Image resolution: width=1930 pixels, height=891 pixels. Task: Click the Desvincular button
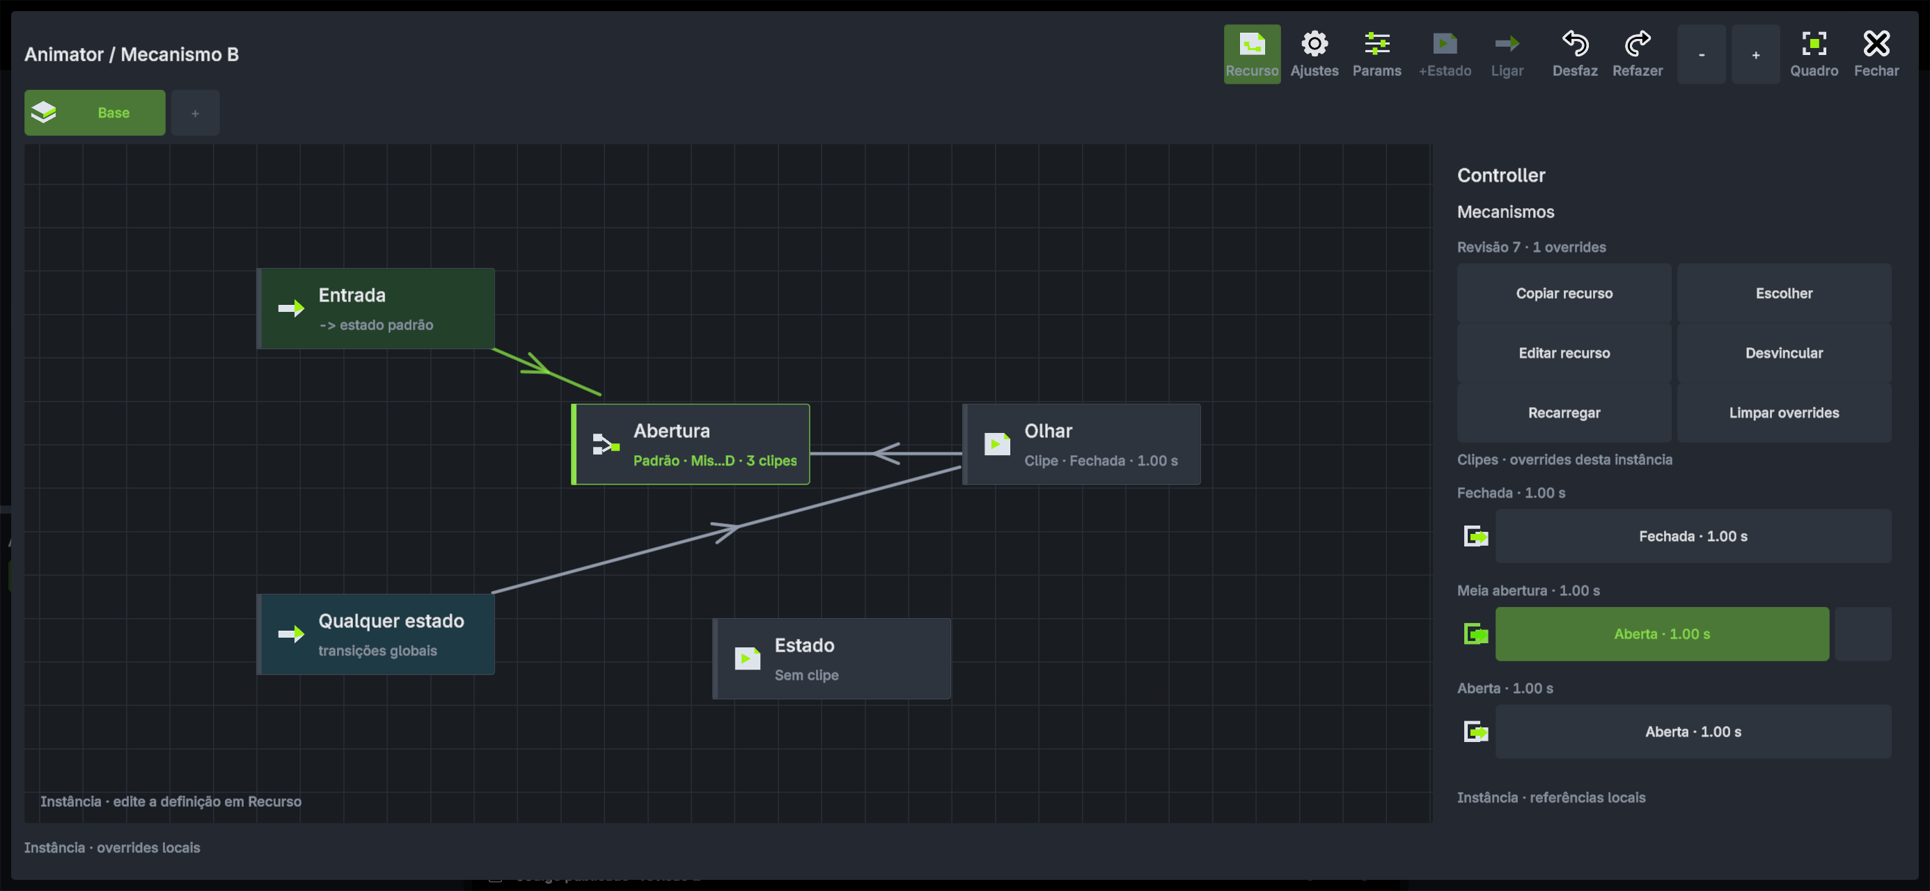(1784, 353)
